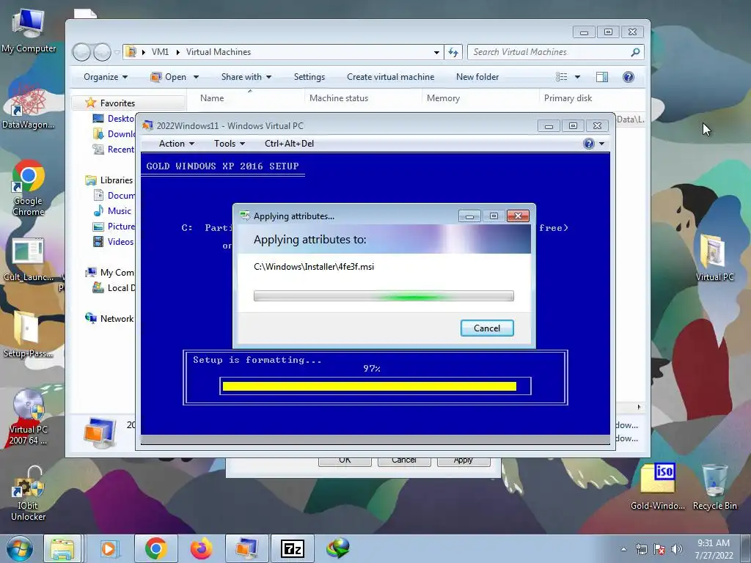Click horizontal scrollbar right arrow
Viewport: 751px width, 563px height.
coord(639,407)
